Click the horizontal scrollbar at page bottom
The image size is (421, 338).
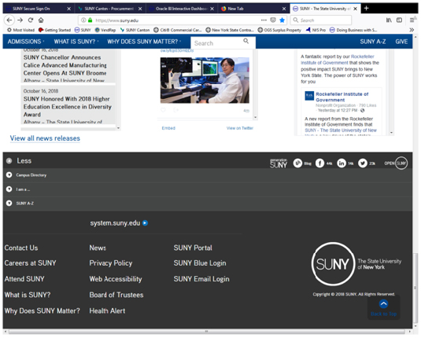pyautogui.click(x=207, y=332)
